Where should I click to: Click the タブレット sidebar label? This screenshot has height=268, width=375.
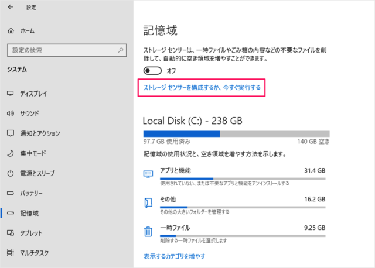(x=31, y=233)
